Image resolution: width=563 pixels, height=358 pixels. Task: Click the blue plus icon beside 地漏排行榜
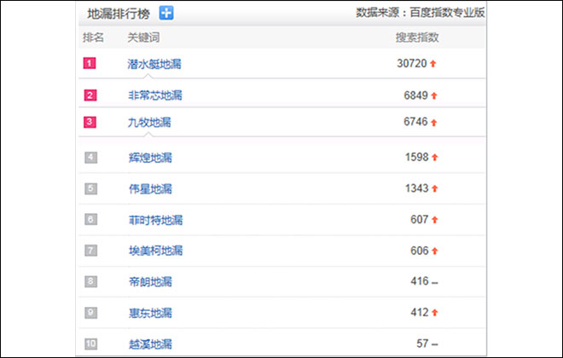point(166,13)
